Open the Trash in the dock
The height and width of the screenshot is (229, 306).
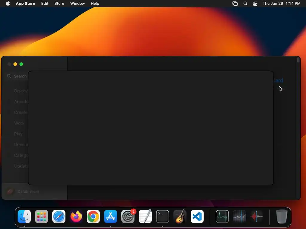pos(281,216)
